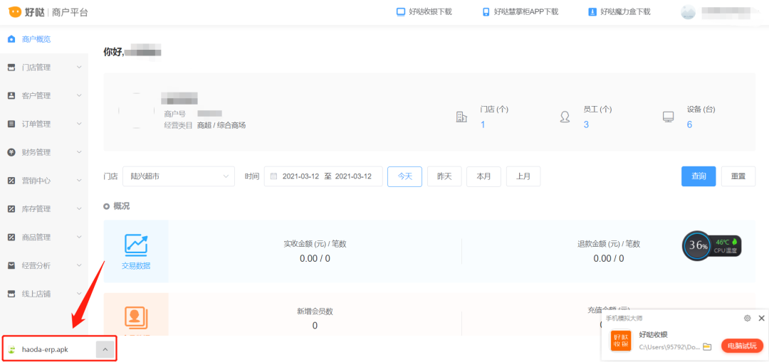Expand the 门店管理 menu chevron
This screenshot has width=769, height=362.
tap(80, 68)
